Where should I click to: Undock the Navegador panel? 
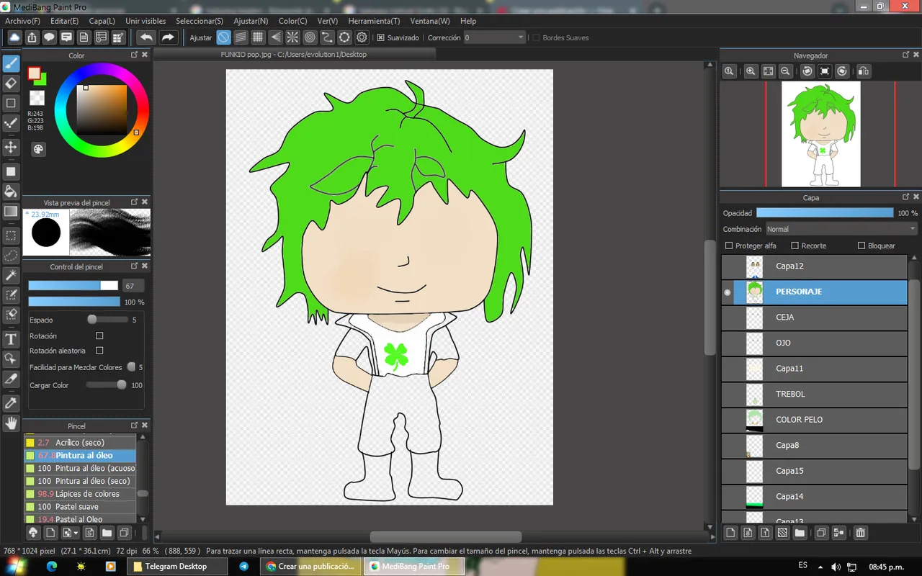(905, 55)
